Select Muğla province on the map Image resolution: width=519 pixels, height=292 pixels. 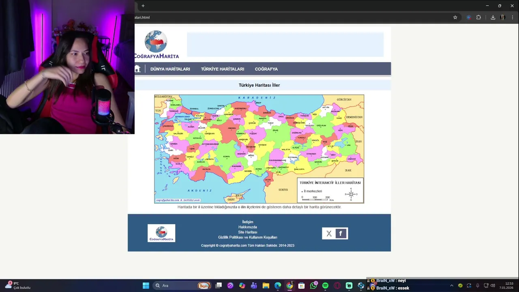[x=179, y=164]
